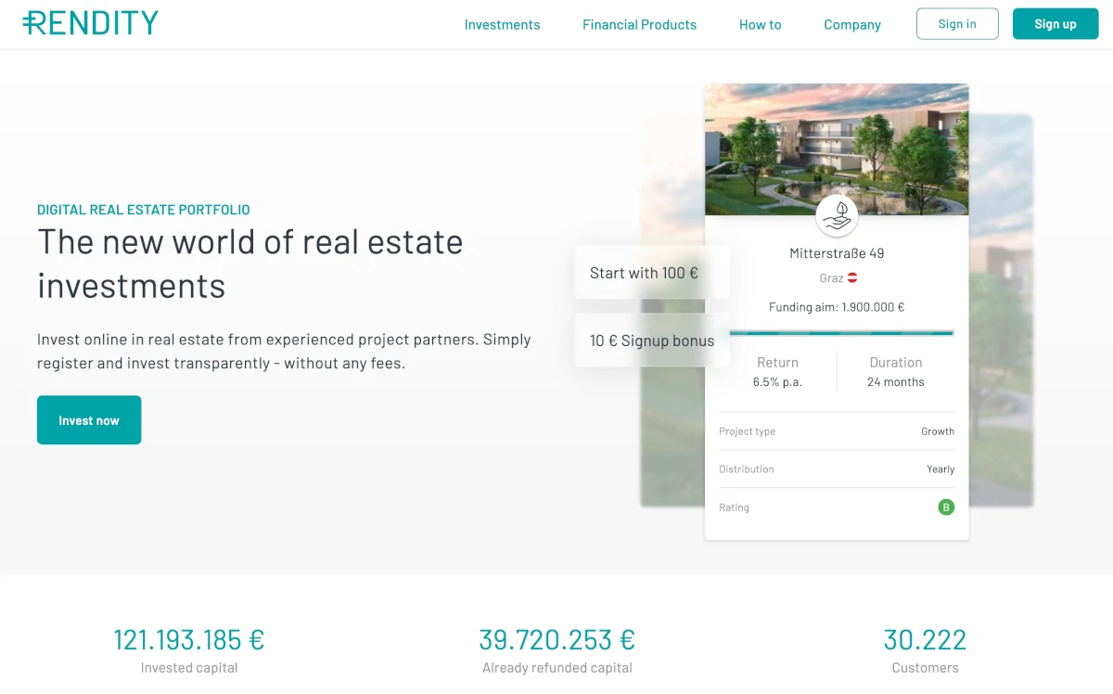
Task: Click the Sign in button
Action: (x=957, y=24)
